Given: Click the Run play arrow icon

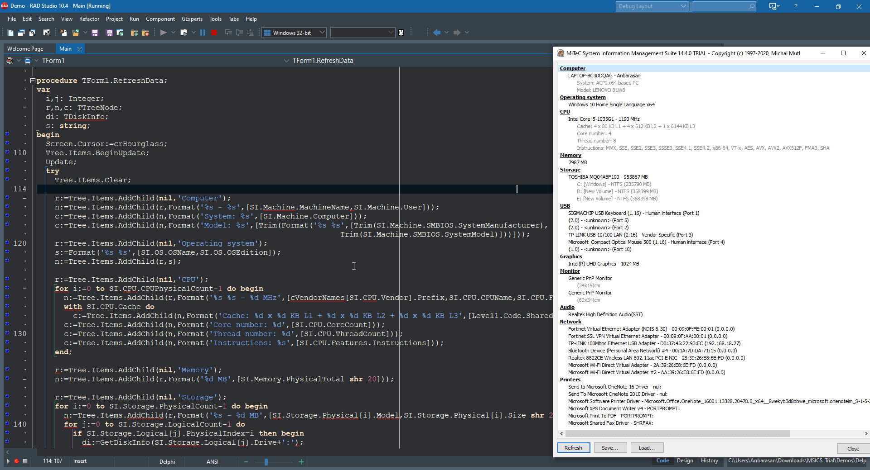Looking at the screenshot, I should pos(164,33).
